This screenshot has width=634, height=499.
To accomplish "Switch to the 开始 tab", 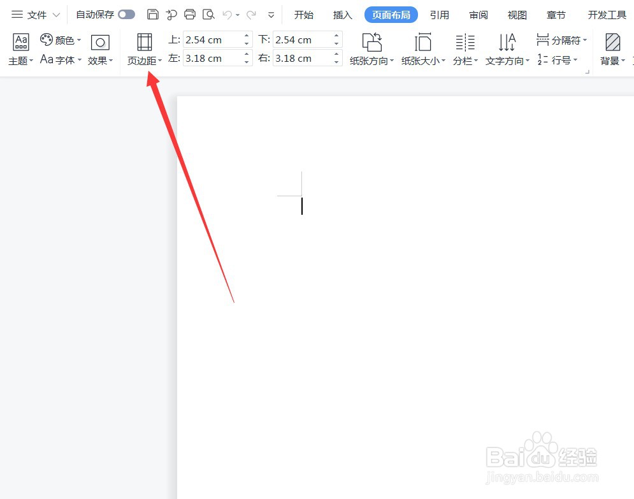I will coord(304,15).
